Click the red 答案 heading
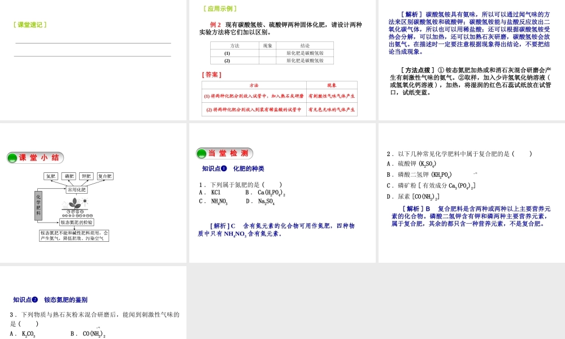The height and width of the screenshot is (339, 565). [x=211, y=75]
